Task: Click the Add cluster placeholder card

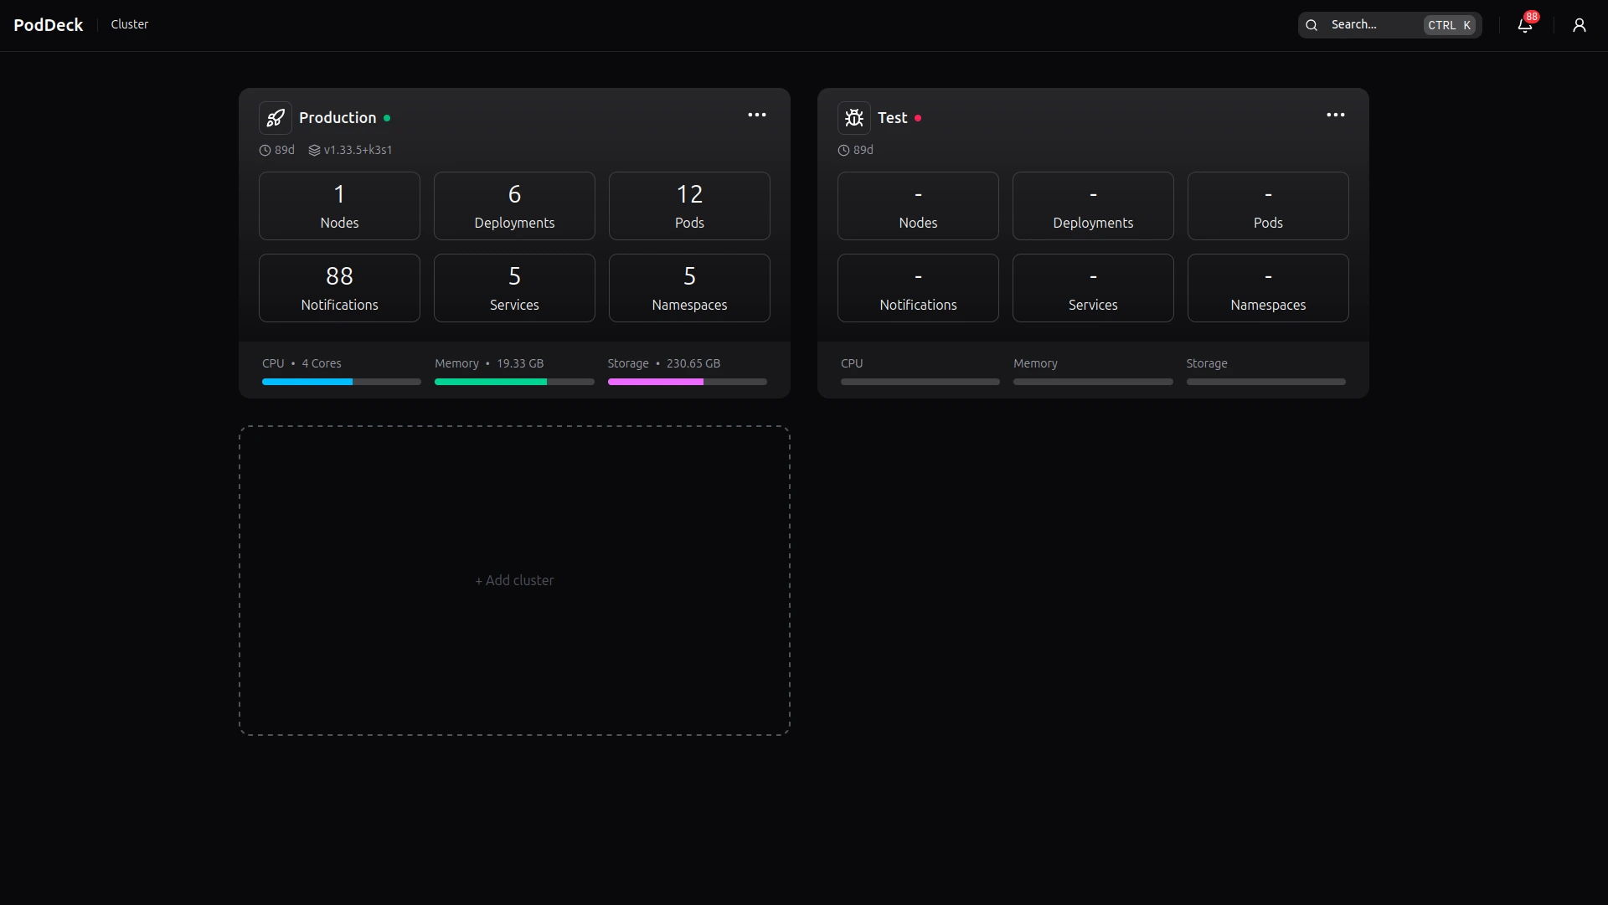Action: [x=514, y=580]
